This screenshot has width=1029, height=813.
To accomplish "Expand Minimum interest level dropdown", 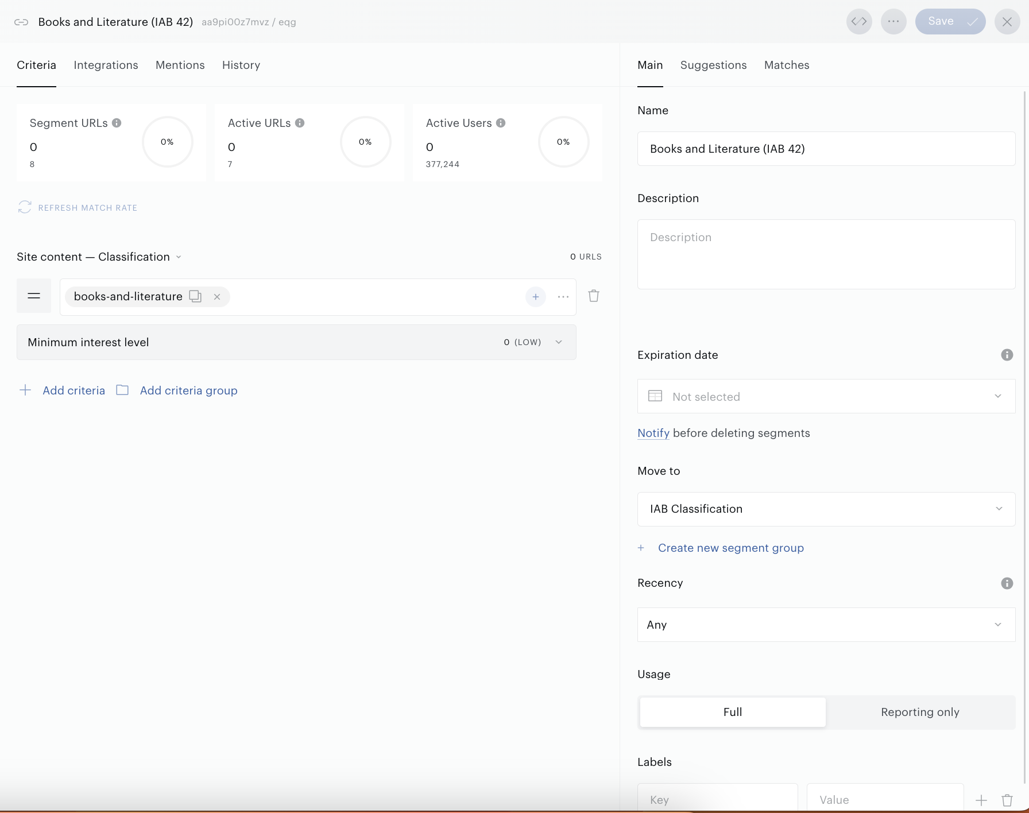I will pos(296,342).
